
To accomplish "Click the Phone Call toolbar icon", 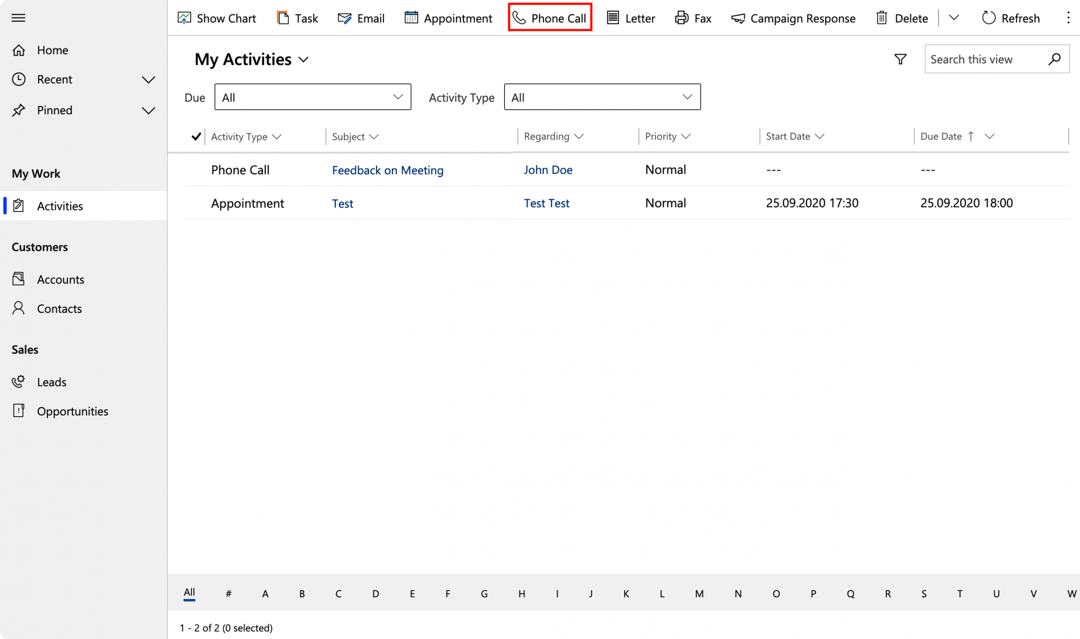I will point(519,18).
